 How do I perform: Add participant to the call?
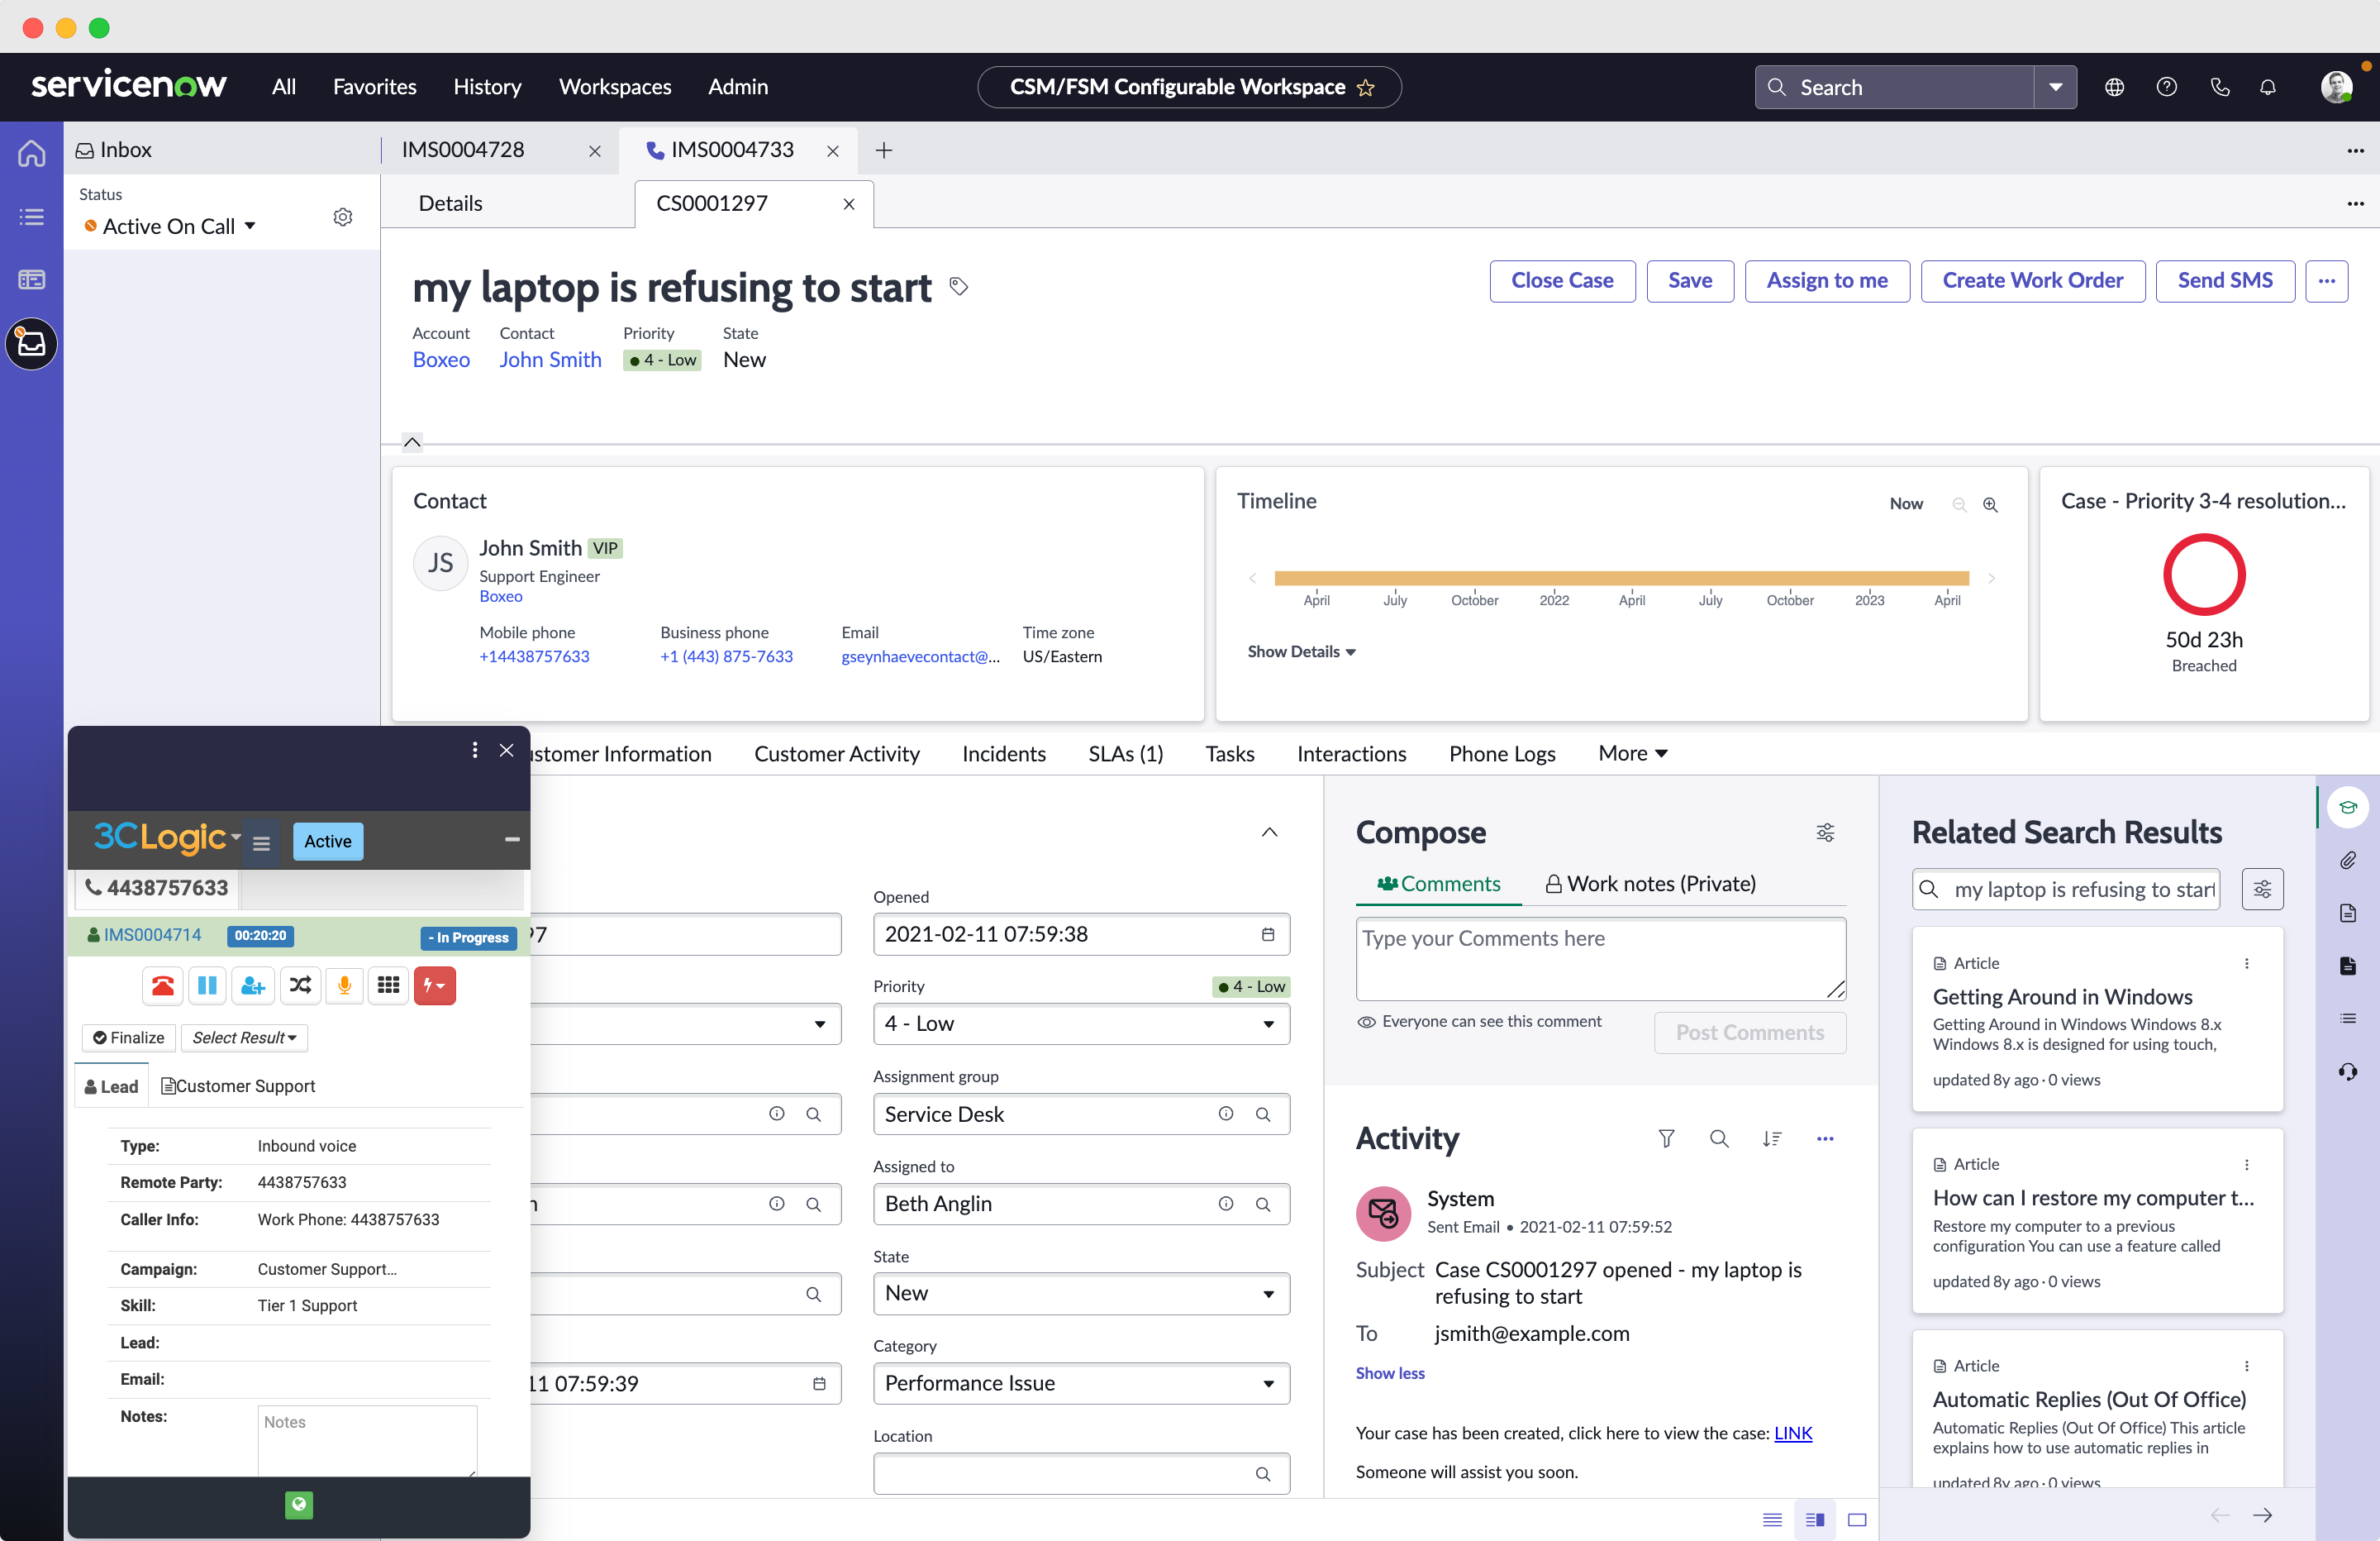click(x=253, y=985)
